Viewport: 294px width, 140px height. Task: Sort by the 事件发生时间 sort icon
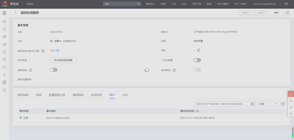click(197, 111)
